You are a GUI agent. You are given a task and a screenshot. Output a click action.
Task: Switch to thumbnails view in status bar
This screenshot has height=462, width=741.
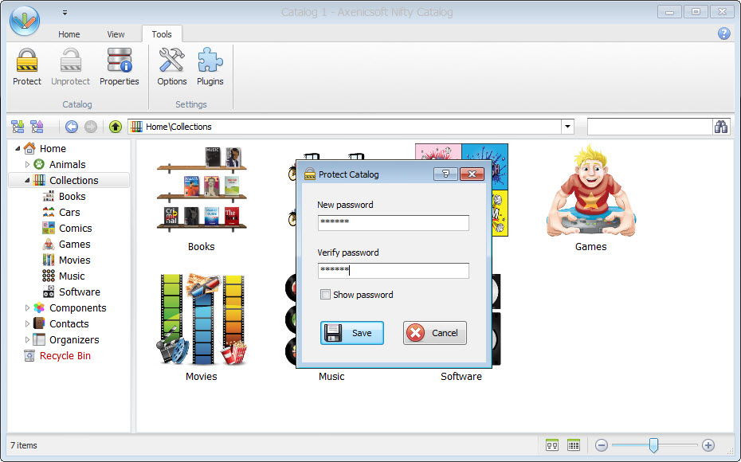click(552, 445)
